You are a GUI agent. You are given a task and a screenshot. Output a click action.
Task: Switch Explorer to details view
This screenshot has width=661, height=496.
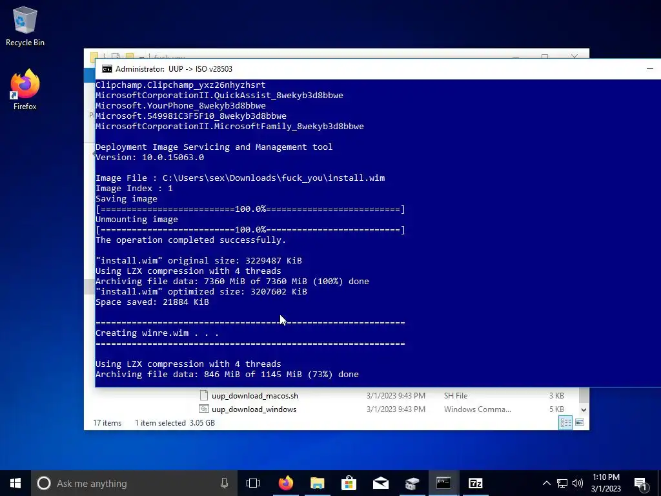(565, 422)
